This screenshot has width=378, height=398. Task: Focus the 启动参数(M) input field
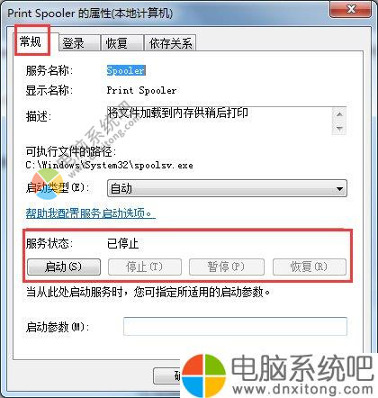pos(235,326)
